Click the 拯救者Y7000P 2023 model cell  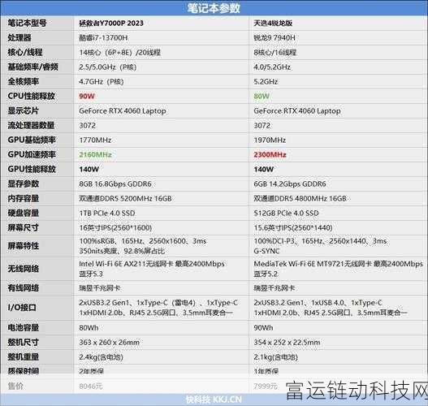(111, 24)
